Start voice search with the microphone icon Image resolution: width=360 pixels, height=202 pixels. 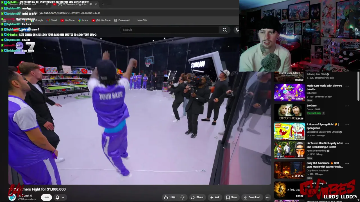pos(237,30)
